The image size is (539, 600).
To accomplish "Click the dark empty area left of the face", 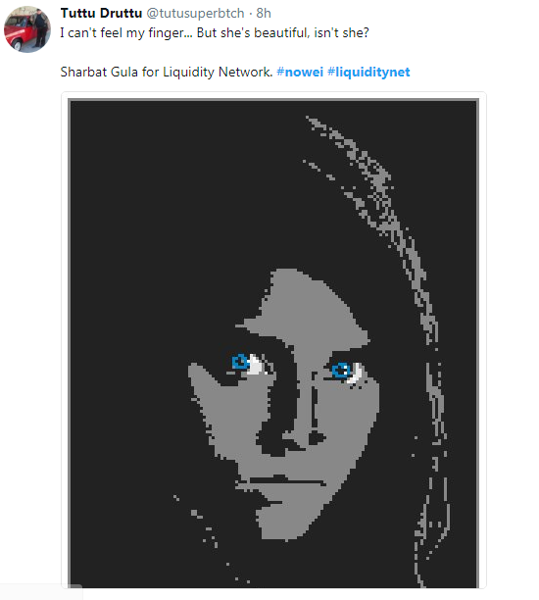I will [130, 344].
